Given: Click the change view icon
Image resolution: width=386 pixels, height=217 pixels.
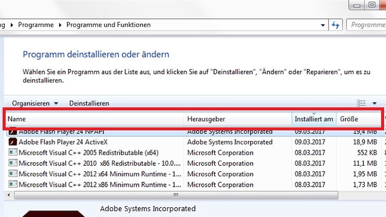Looking at the screenshot, I should (361, 103).
